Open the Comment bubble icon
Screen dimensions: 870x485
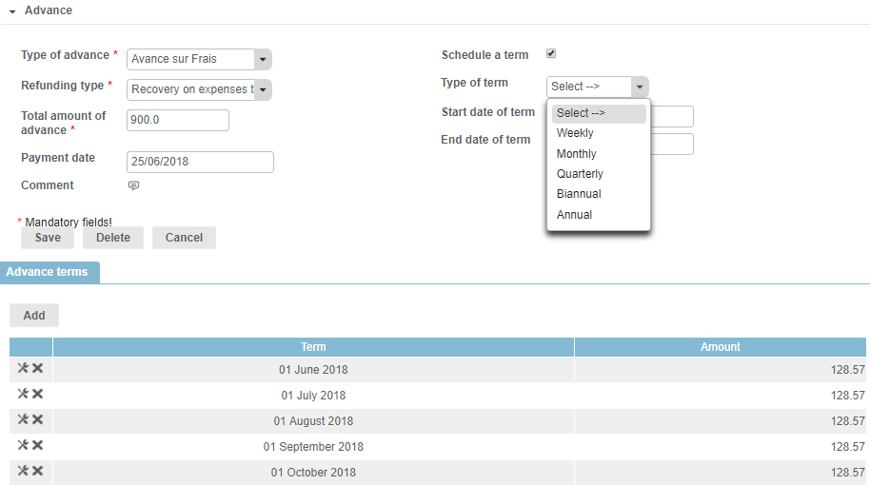coord(133,185)
